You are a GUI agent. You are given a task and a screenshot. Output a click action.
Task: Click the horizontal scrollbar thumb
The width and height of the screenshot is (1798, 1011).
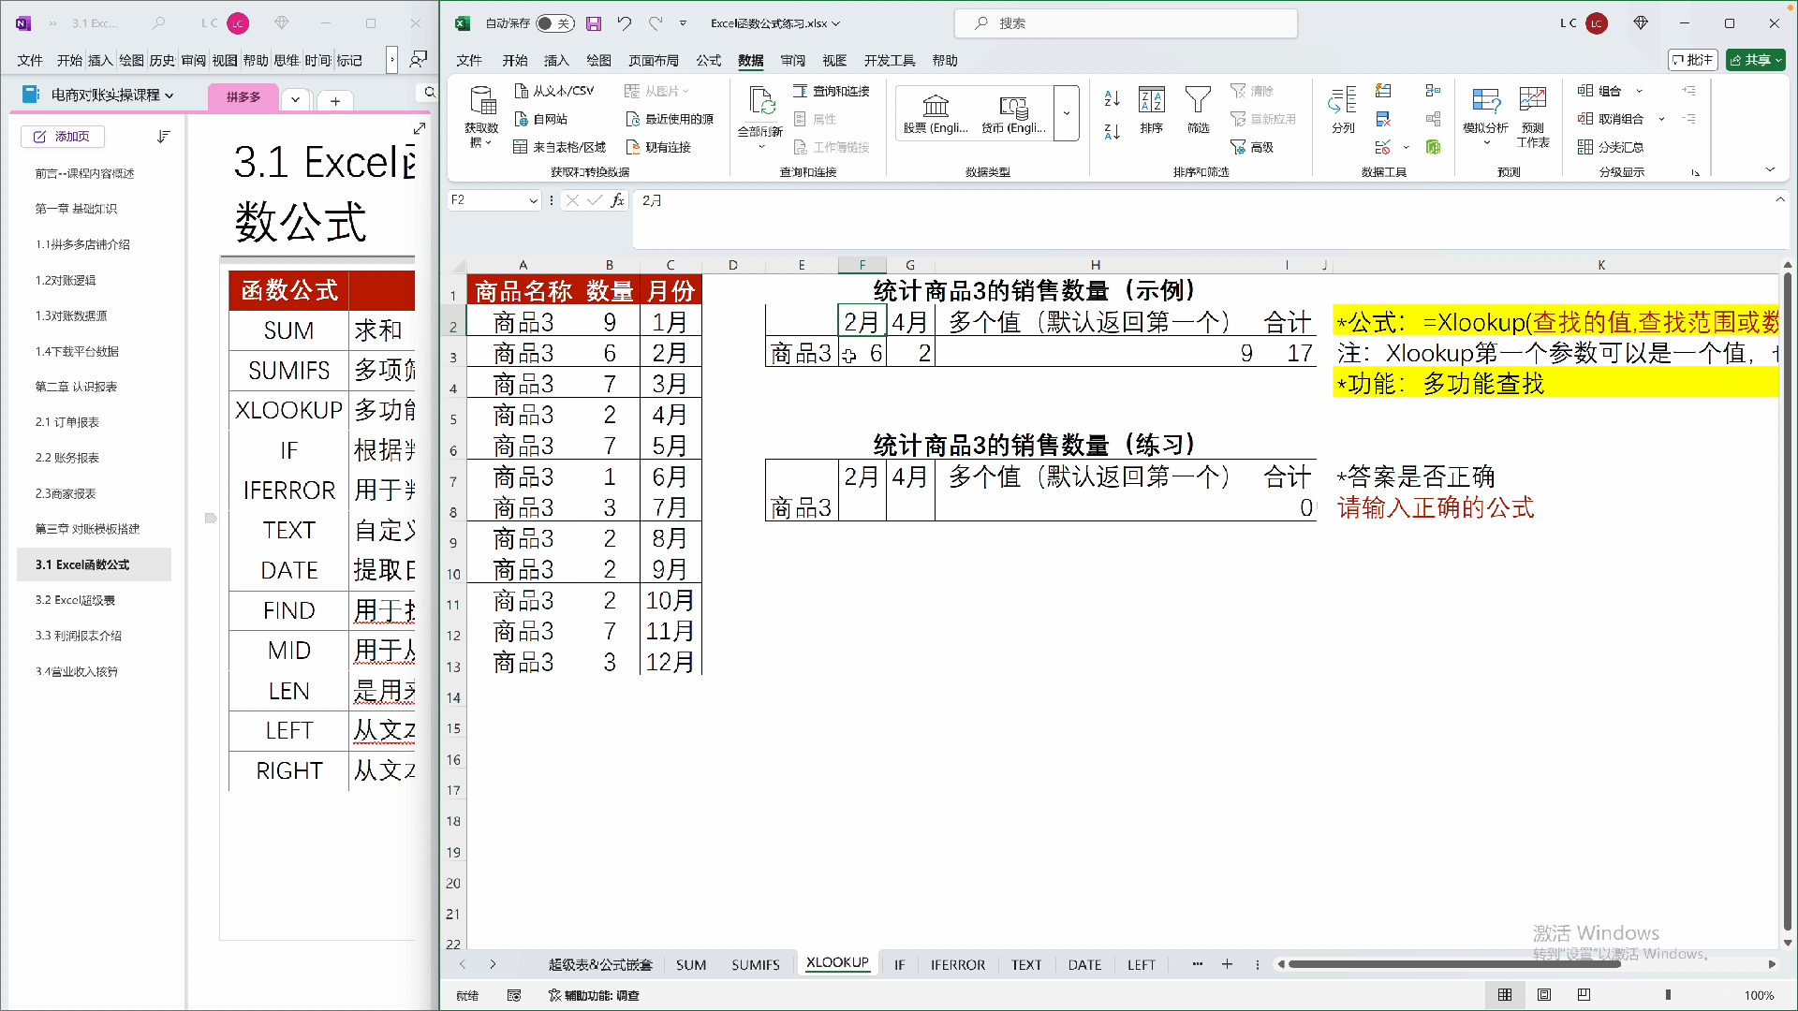1454,964
